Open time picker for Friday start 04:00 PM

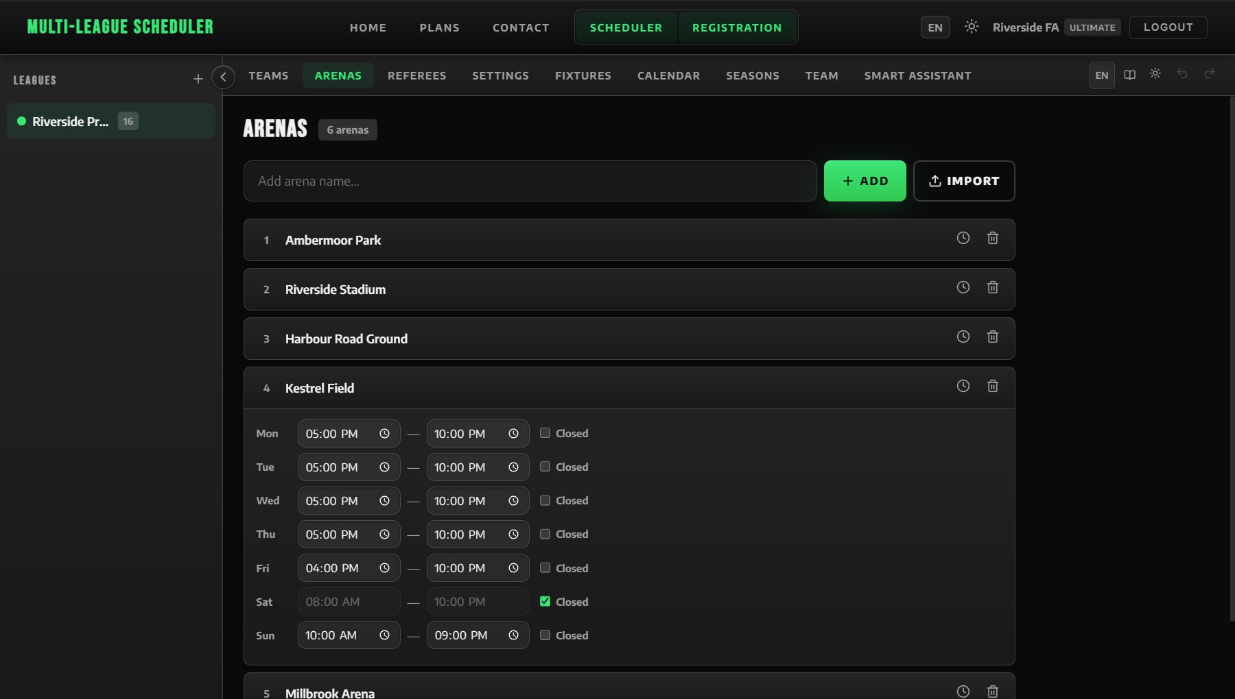tap(384, 568)
